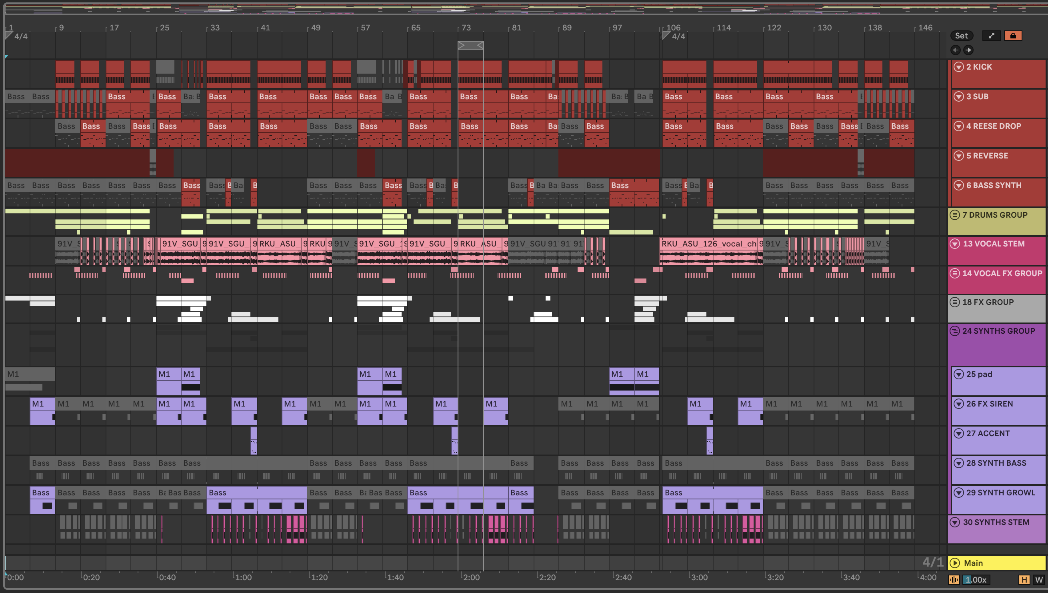The width and height of the screenshot is (1048, 593).
Task: Click the 4/4 time signature marker at bar 106
Action: click(678, 37)
